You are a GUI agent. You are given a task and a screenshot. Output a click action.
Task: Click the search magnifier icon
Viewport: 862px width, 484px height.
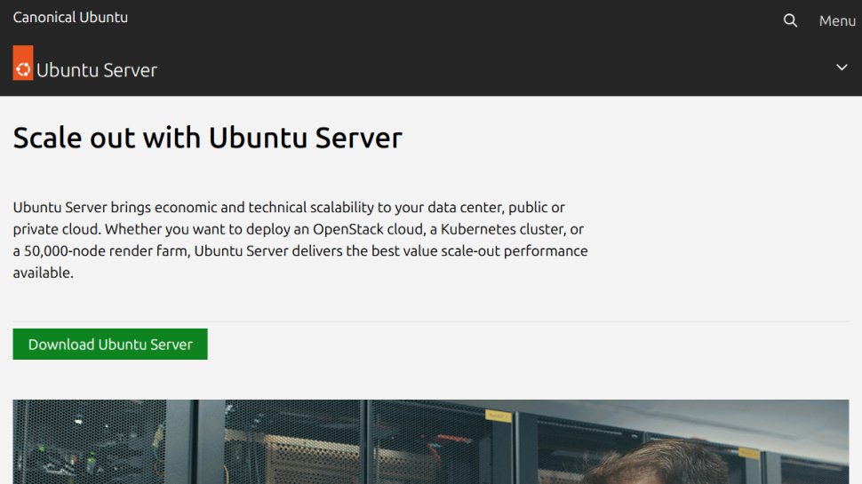click(x=790, y=21)
